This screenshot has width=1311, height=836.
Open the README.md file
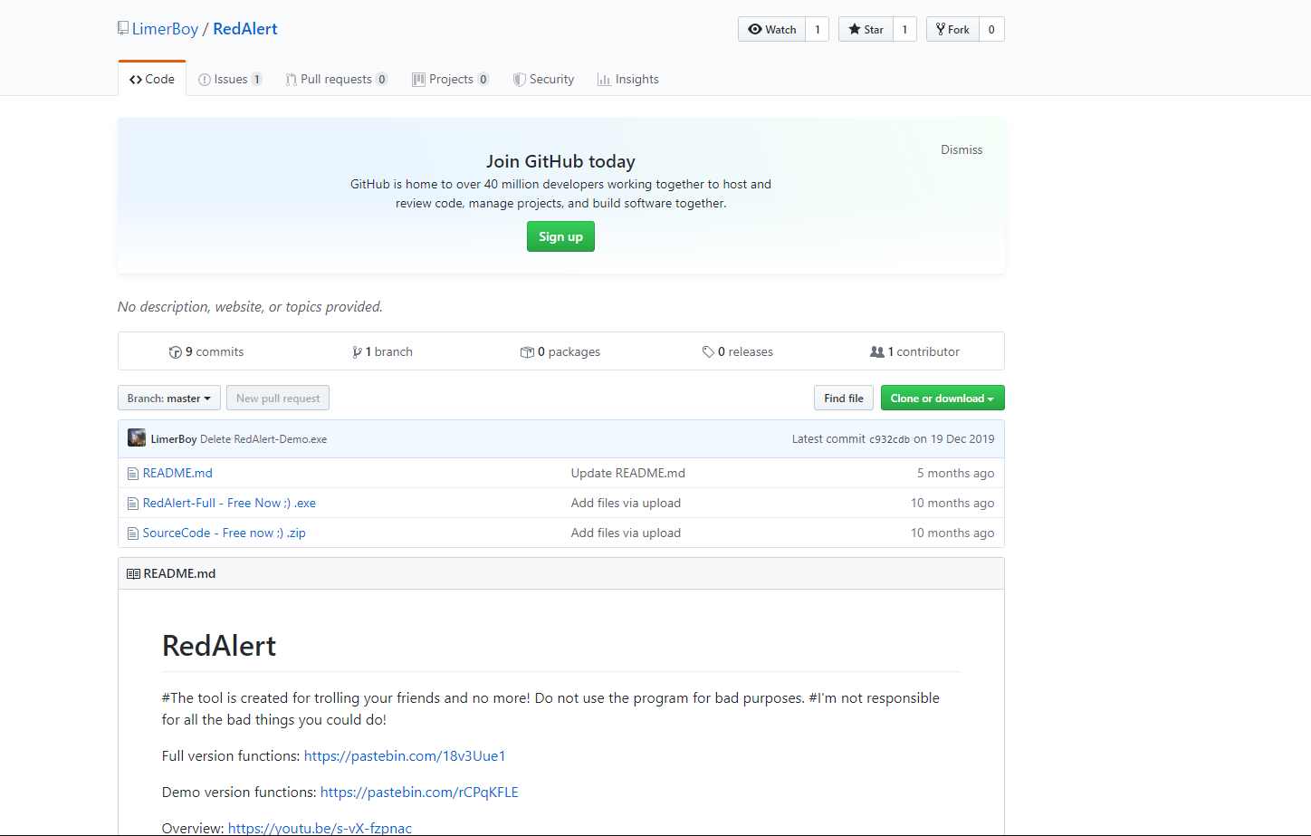click(177, 473)
